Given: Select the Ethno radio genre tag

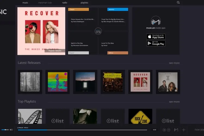Looking at the screenshot, I should pos(118,53).
